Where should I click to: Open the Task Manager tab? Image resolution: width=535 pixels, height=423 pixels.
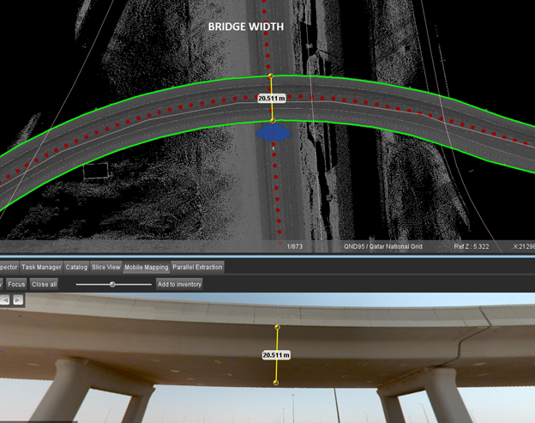point(40,267)
